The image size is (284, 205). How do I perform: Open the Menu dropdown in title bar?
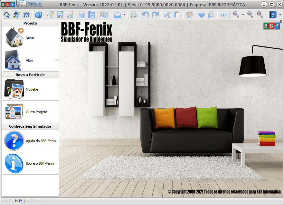coord(29,4)
